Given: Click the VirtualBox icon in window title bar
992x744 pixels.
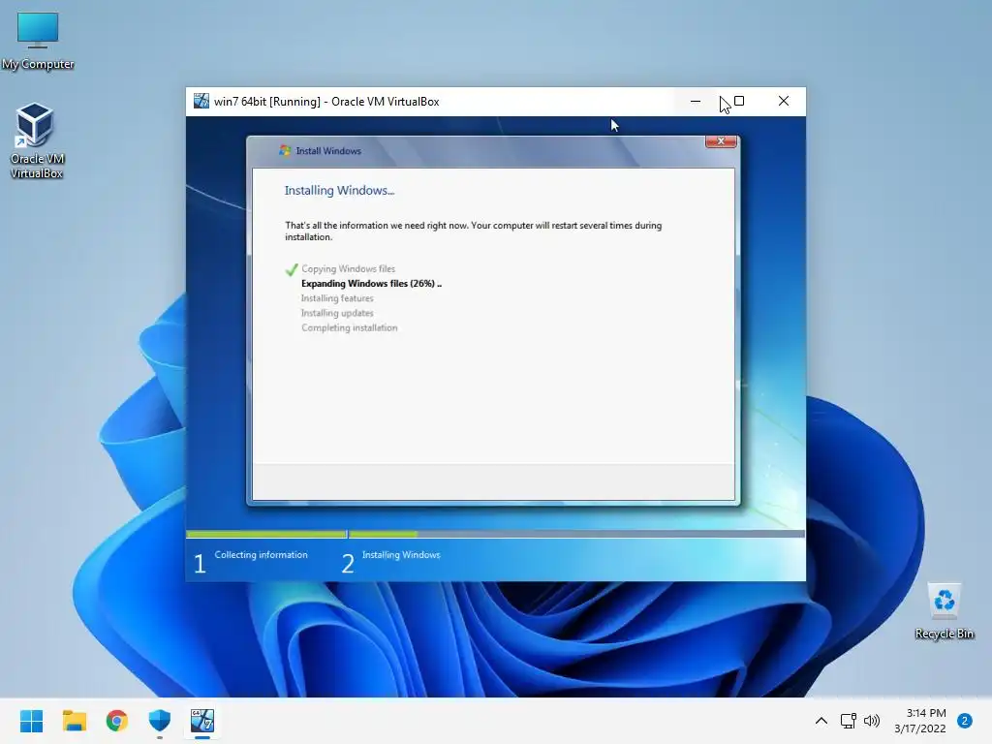Looking at the screenshot, I should pyautogui.click(x=201, y=101).
